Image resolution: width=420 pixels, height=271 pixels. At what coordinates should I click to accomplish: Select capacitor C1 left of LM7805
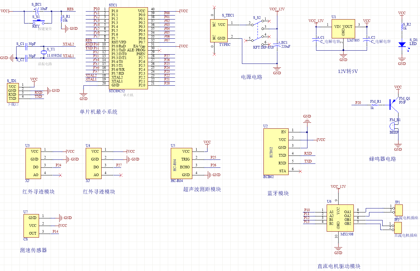pos(317,40)
